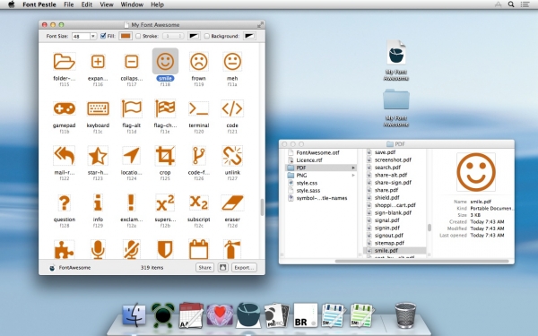Open the Help menu
This screenshot has height=336, width=538.
coord(157,4)
